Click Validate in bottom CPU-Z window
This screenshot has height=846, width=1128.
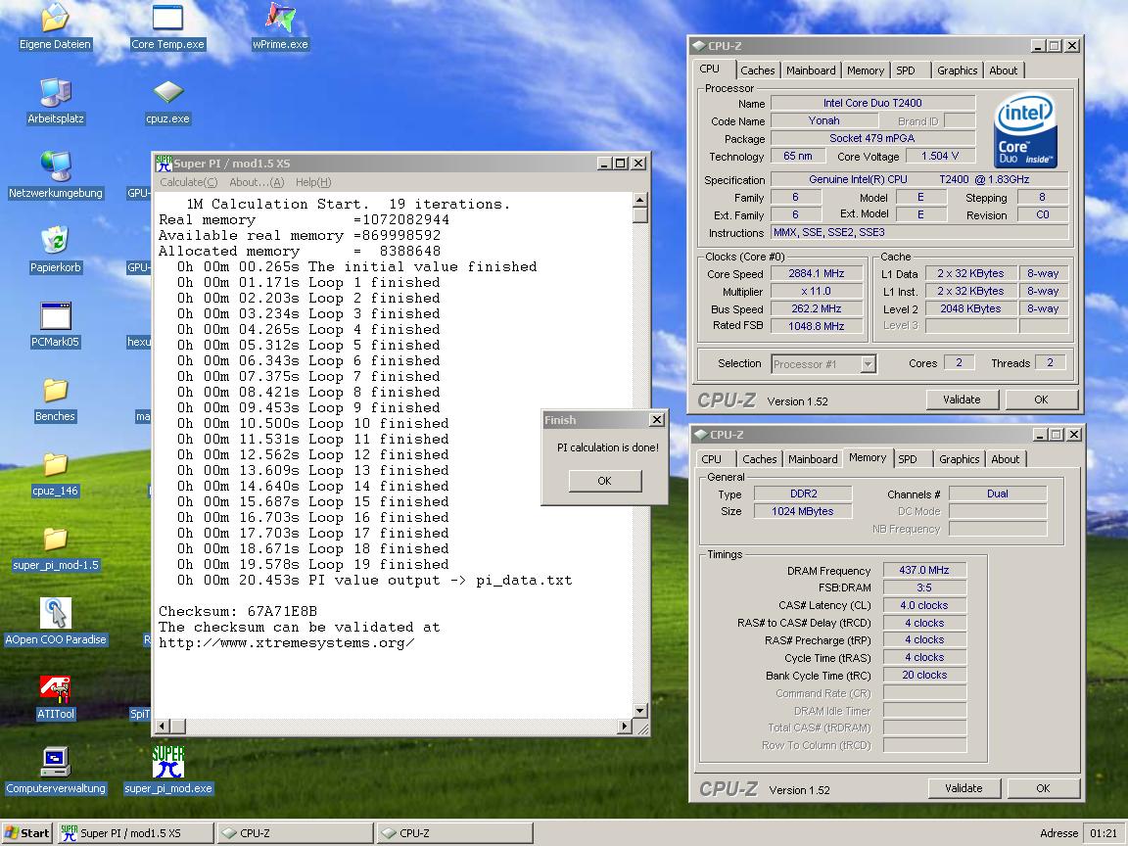(x=963, y=788)
